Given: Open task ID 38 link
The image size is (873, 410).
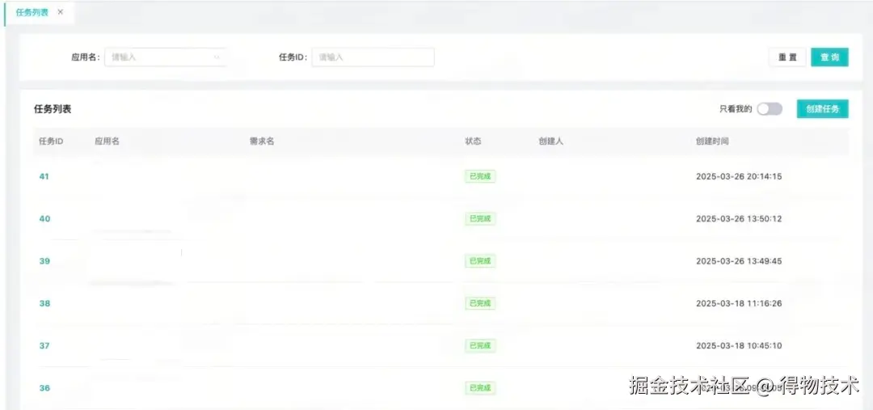Looking at the screenshot, I should click(x=44, y=303).
